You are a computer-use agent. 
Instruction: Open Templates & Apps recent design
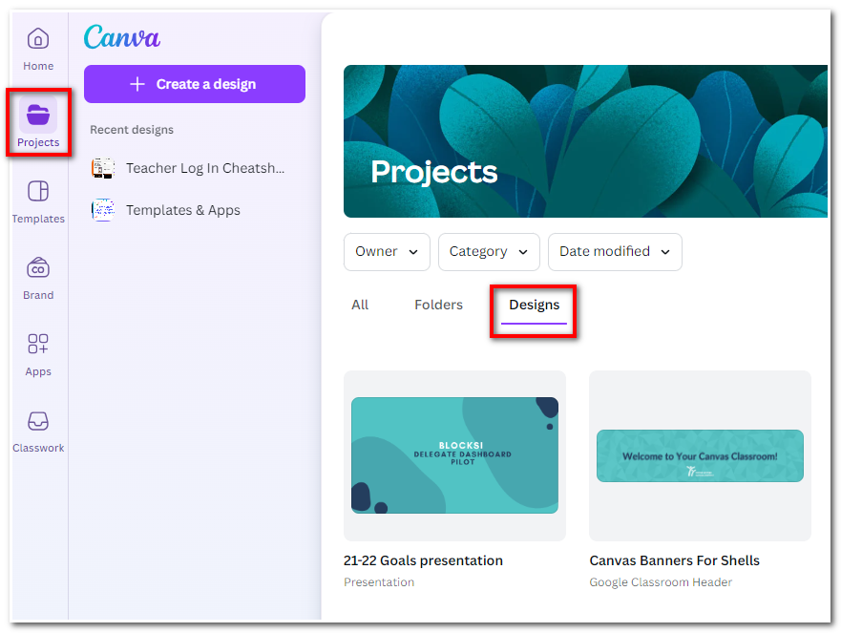tap(195, 210)
